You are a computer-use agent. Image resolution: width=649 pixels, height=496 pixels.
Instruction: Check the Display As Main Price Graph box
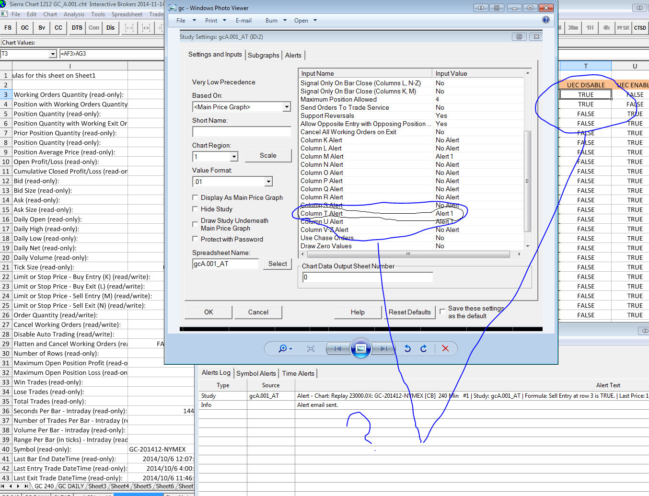tap(195, 197)
